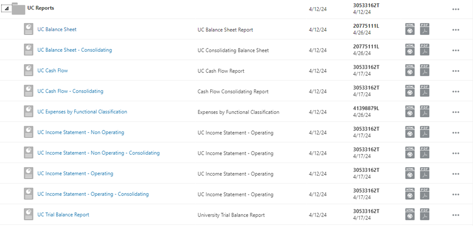Open the UC Cash Flow - Consolidating link
This screenshot has height=226, width=473.
(70, 91)
